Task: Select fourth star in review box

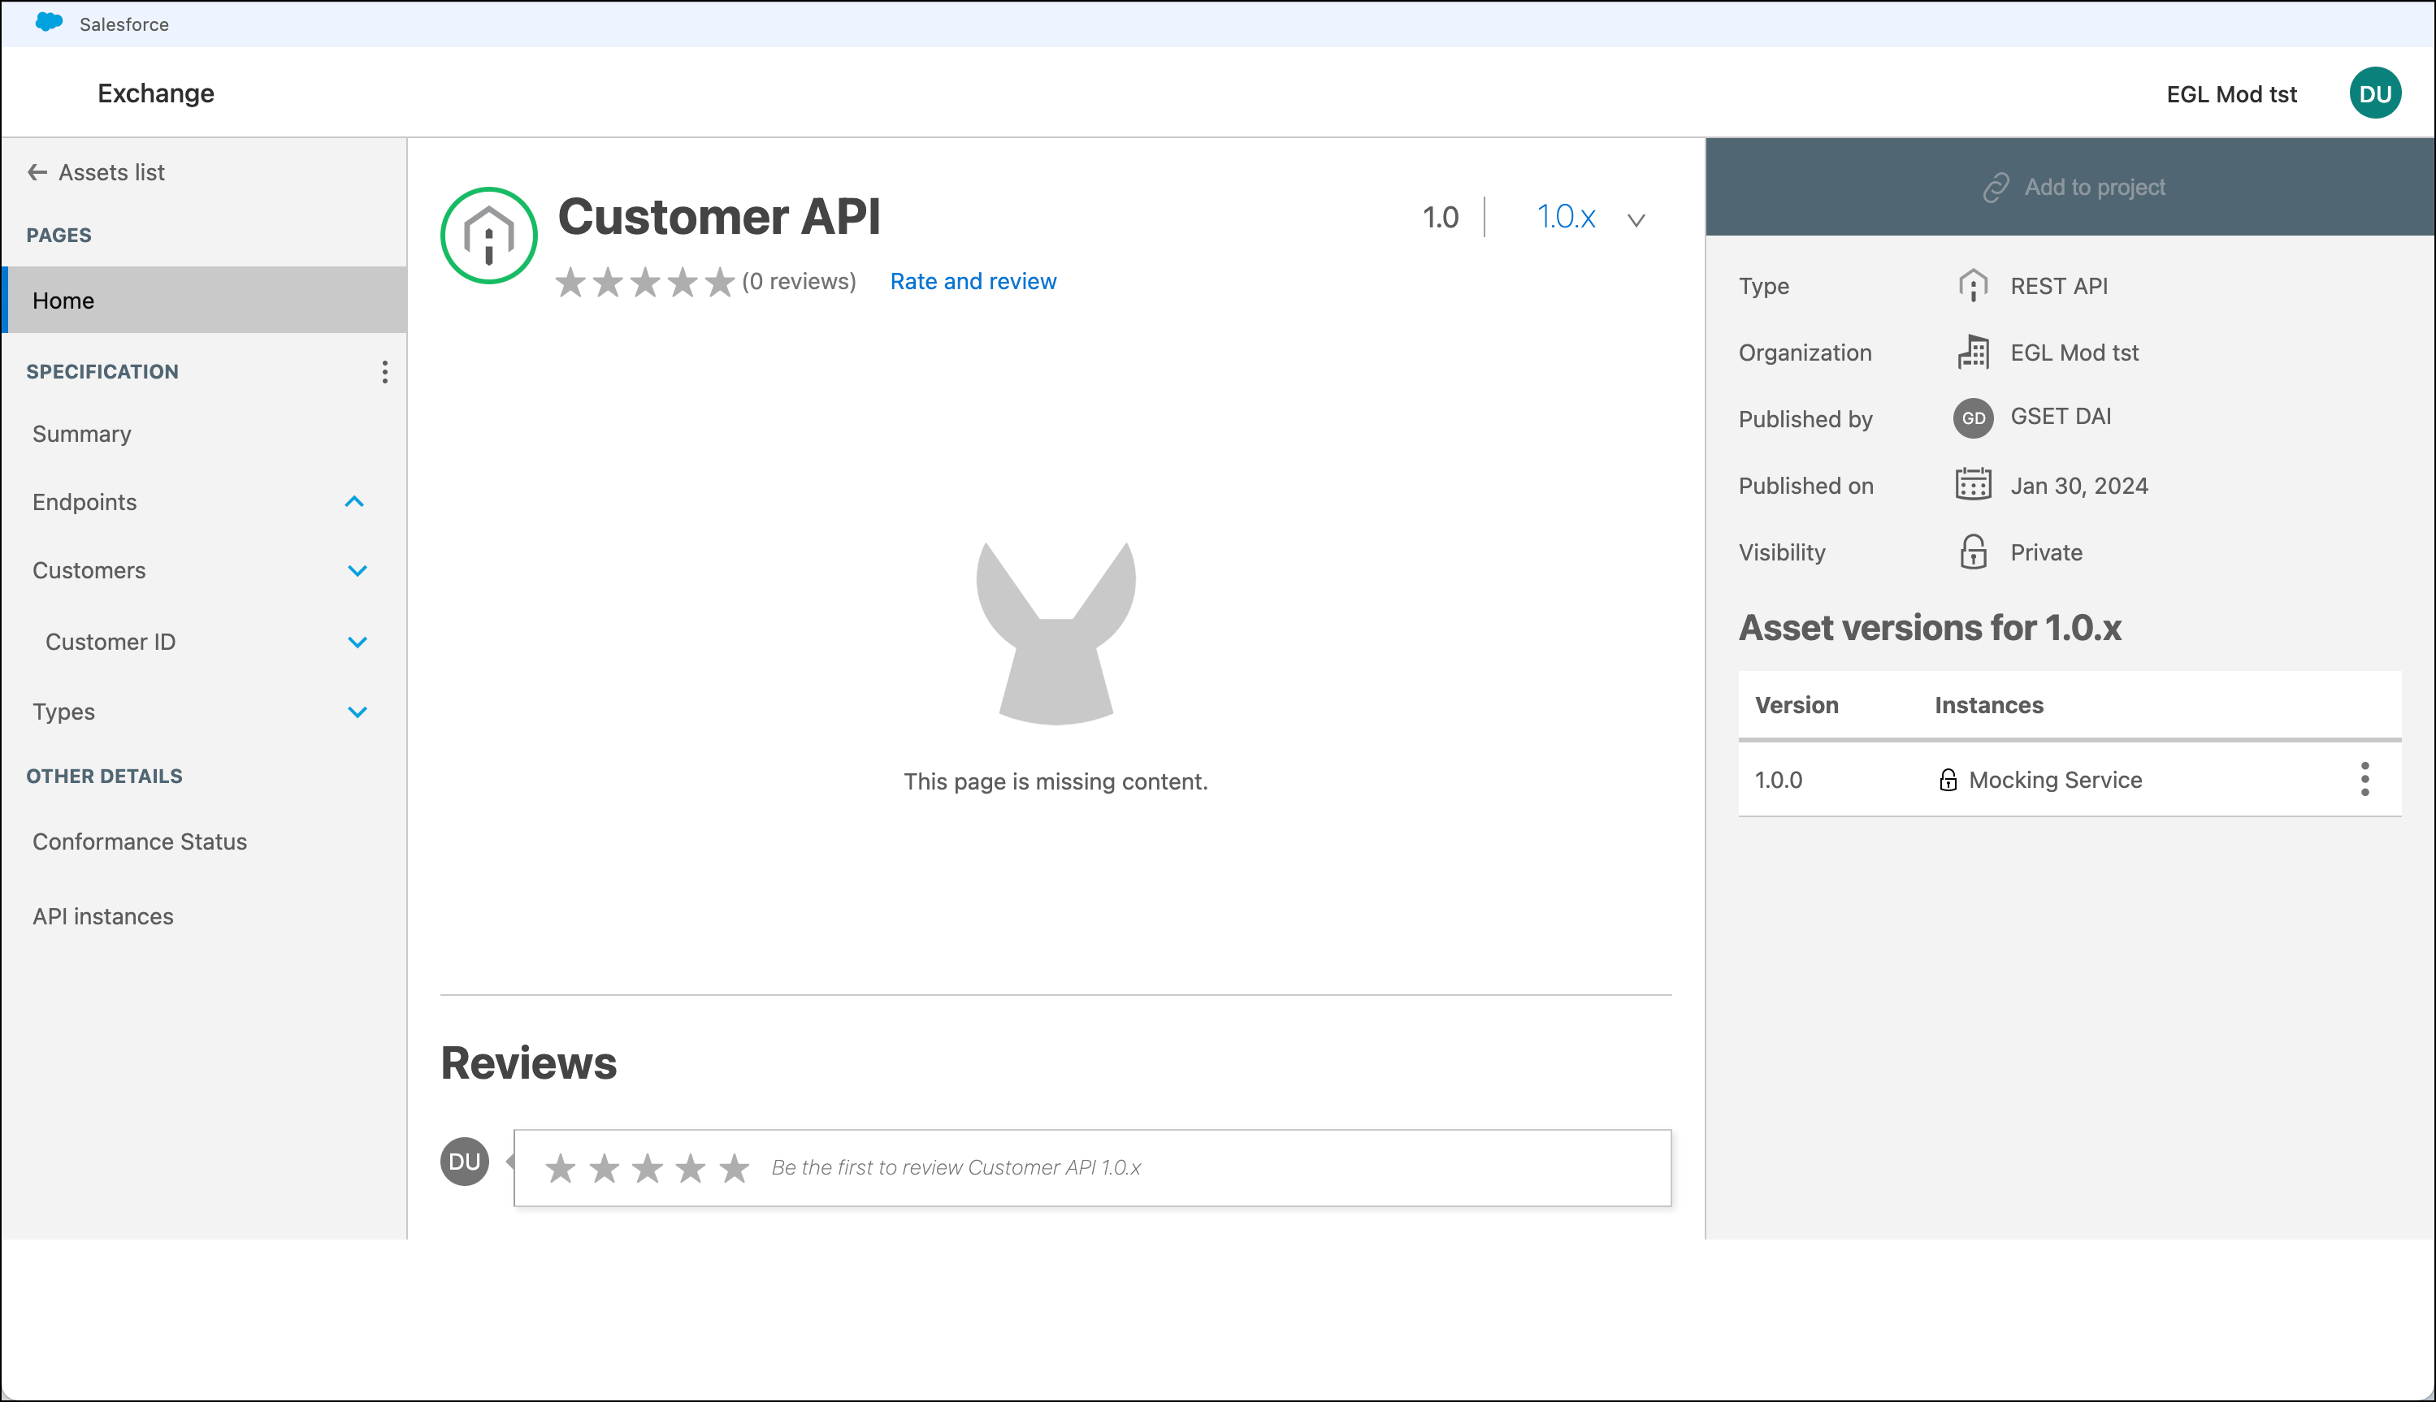Action: point(691,1169)
